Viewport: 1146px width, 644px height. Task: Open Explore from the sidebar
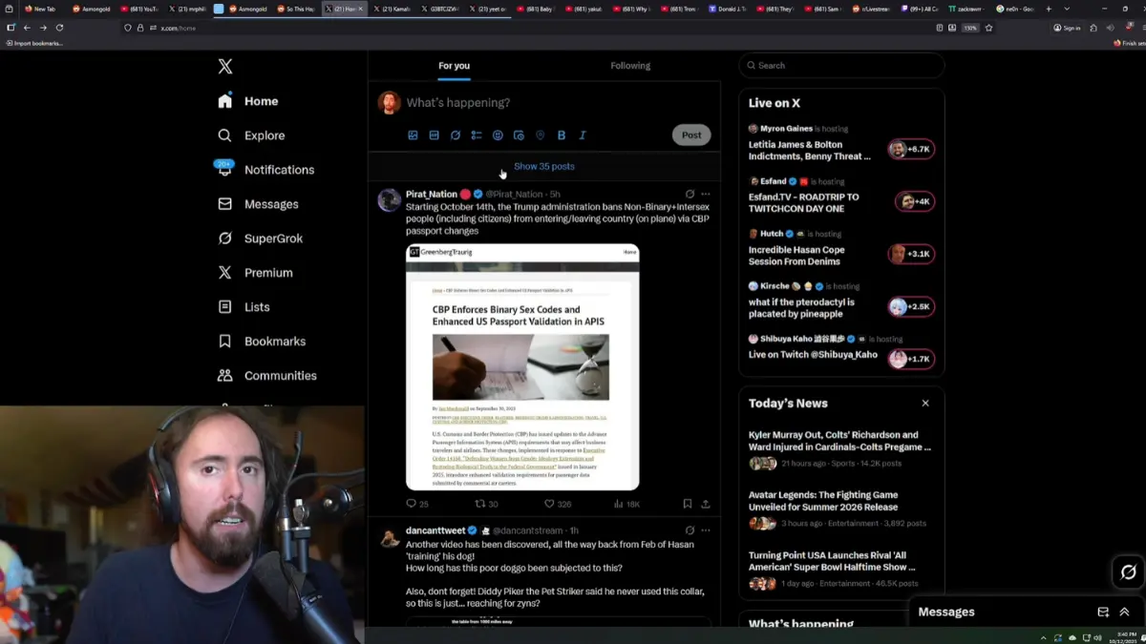pos(251,135)
